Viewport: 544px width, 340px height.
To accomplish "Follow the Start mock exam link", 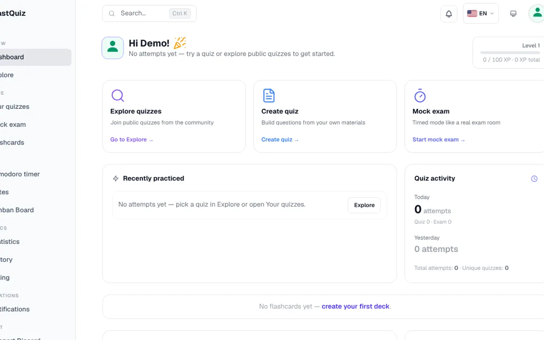I will coord(439,139).
